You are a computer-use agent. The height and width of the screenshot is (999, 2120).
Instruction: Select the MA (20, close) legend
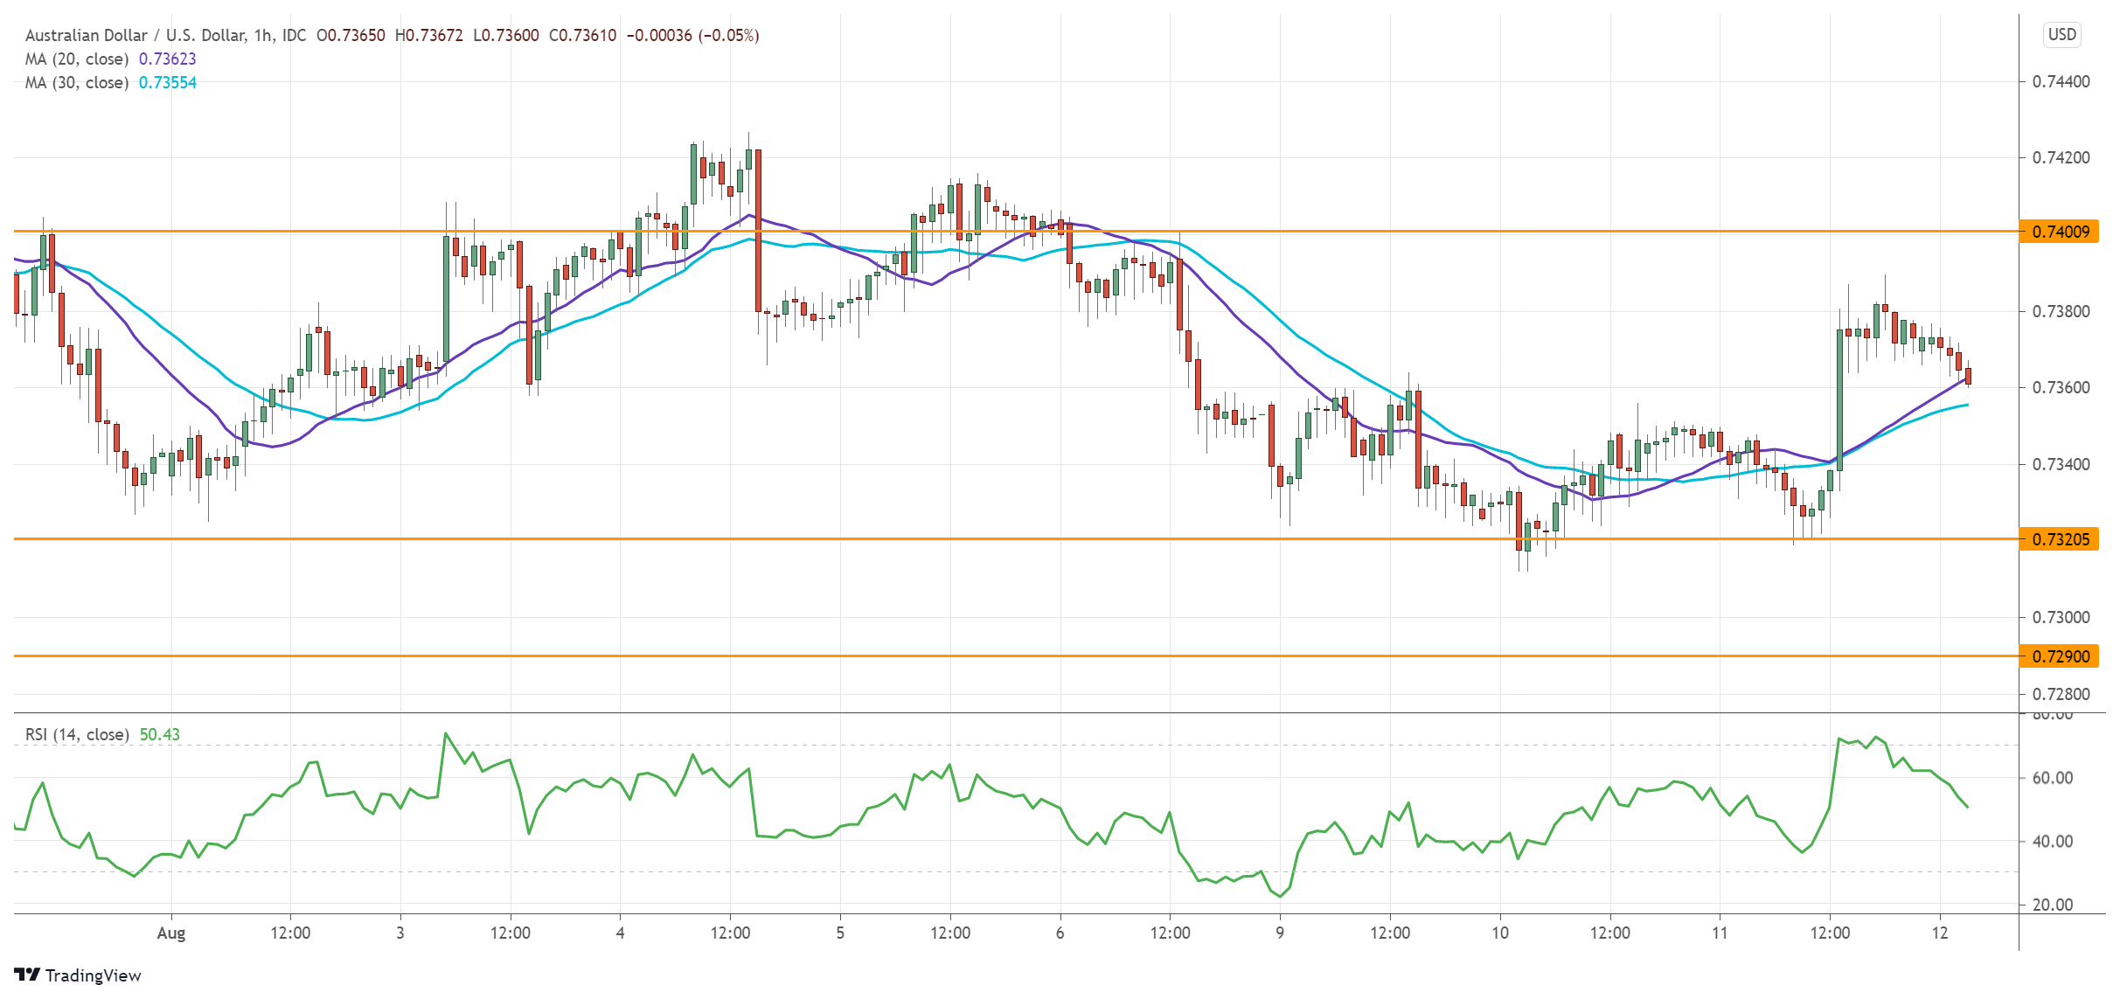coord(77,59)
